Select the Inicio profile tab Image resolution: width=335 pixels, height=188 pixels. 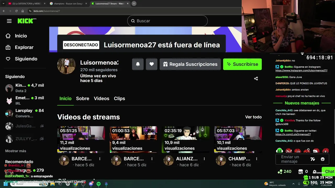(x=65, y=98)
